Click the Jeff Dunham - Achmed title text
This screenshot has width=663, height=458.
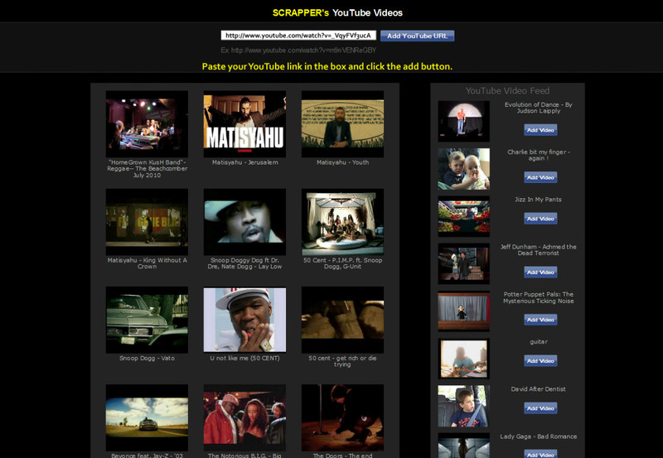click(x=538, y=249)
